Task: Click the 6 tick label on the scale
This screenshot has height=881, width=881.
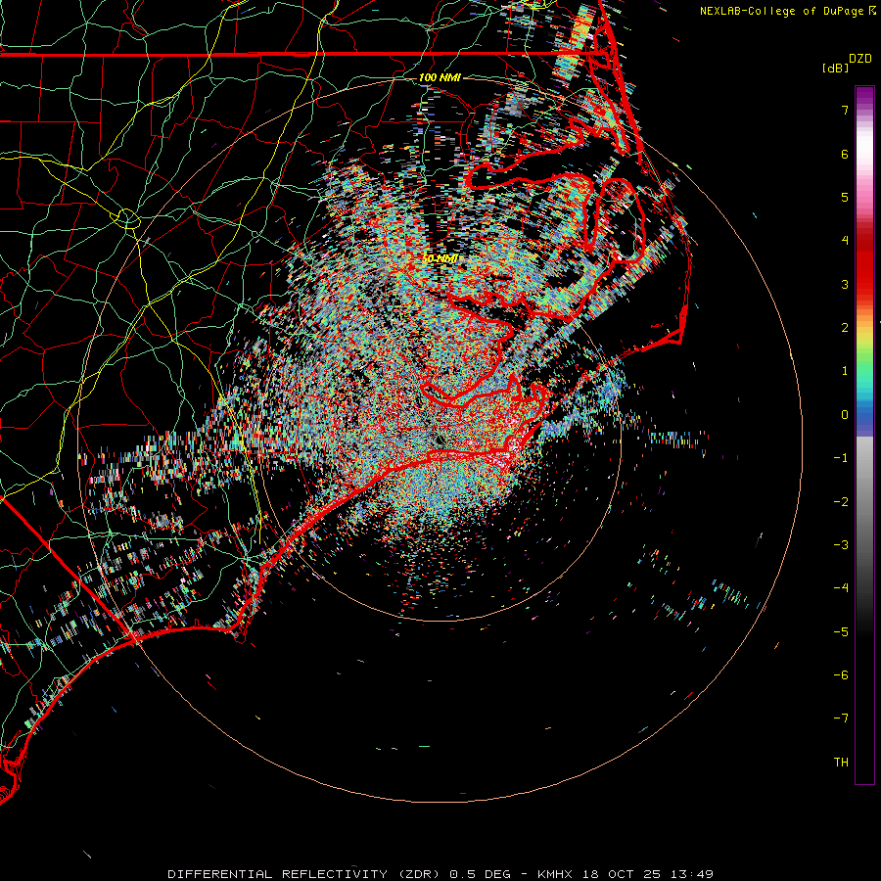Action: 845,154
